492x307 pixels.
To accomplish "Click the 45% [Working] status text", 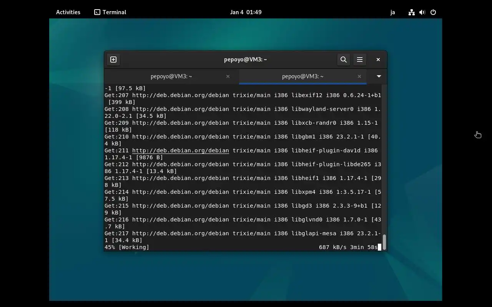I will [127, 247].
